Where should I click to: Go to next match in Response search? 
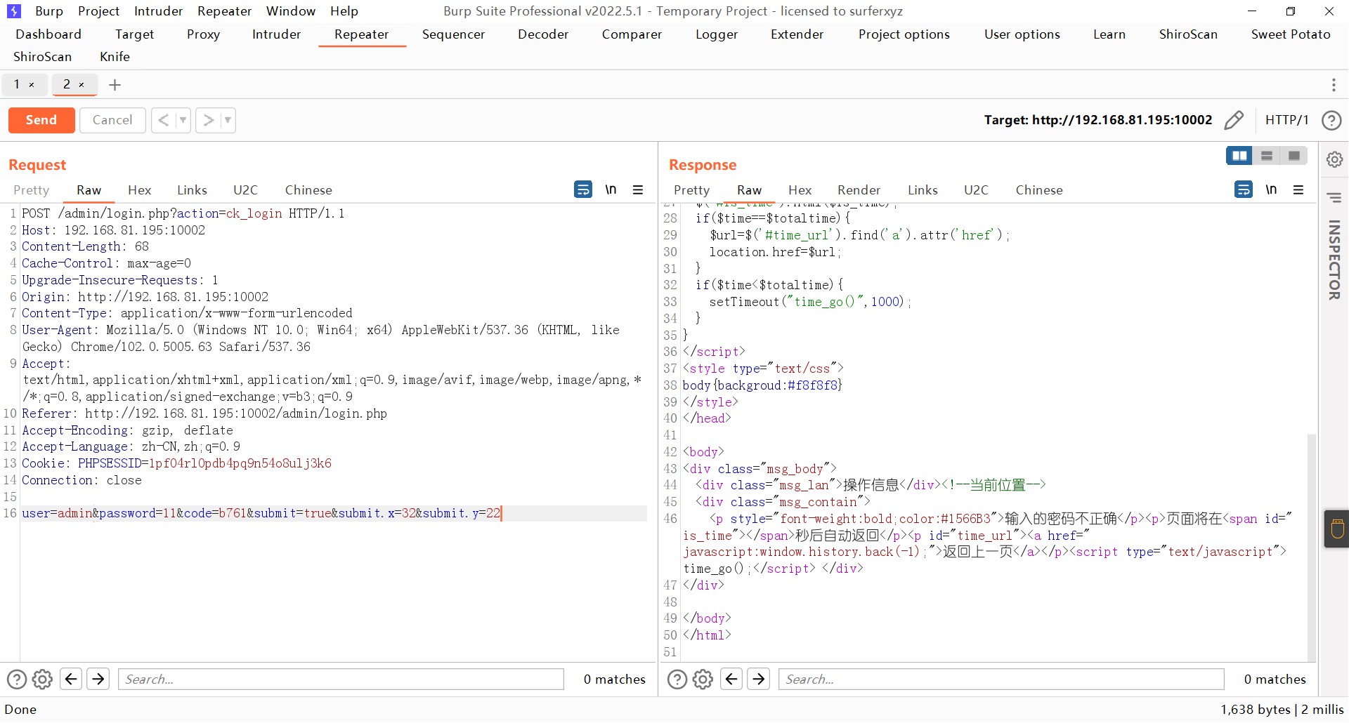click(x=759, y=679)
